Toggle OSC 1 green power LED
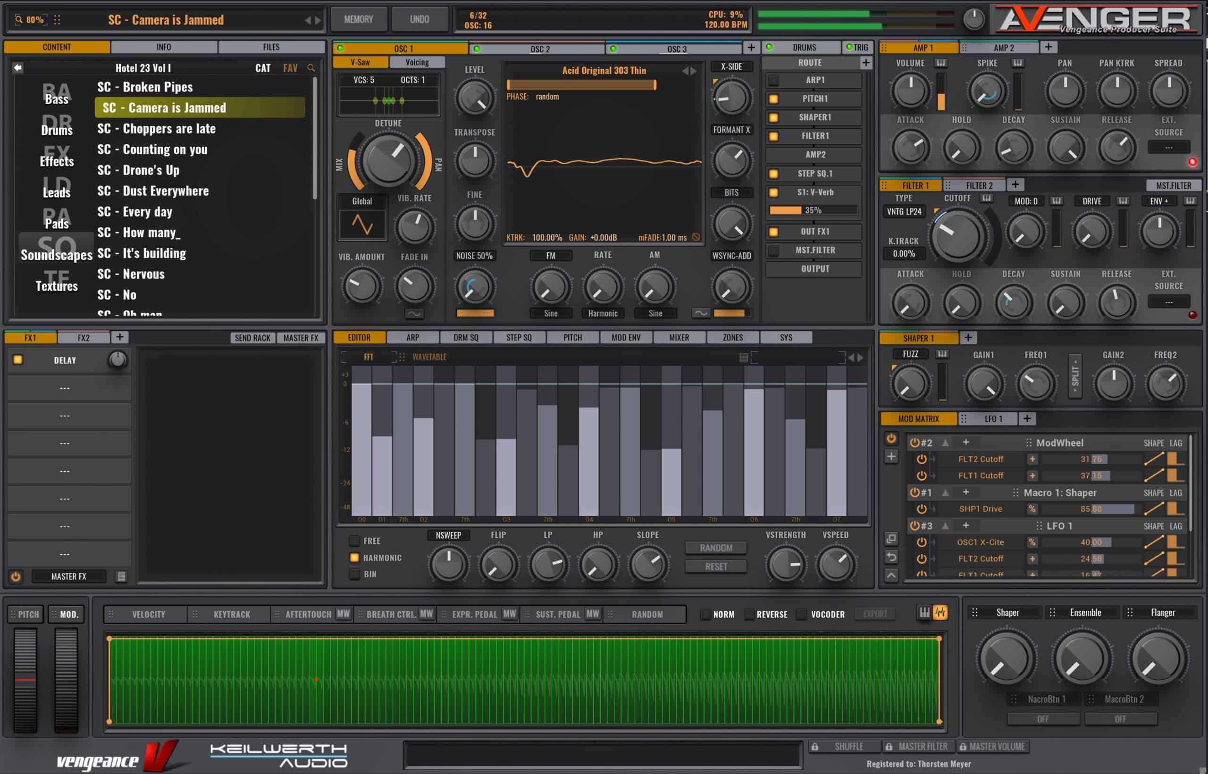The height and width of the screenshot is (774, 1208). 340,48
